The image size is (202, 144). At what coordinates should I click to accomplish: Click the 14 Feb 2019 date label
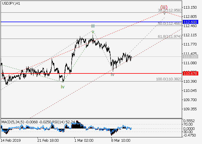click(x=10, y=140)
